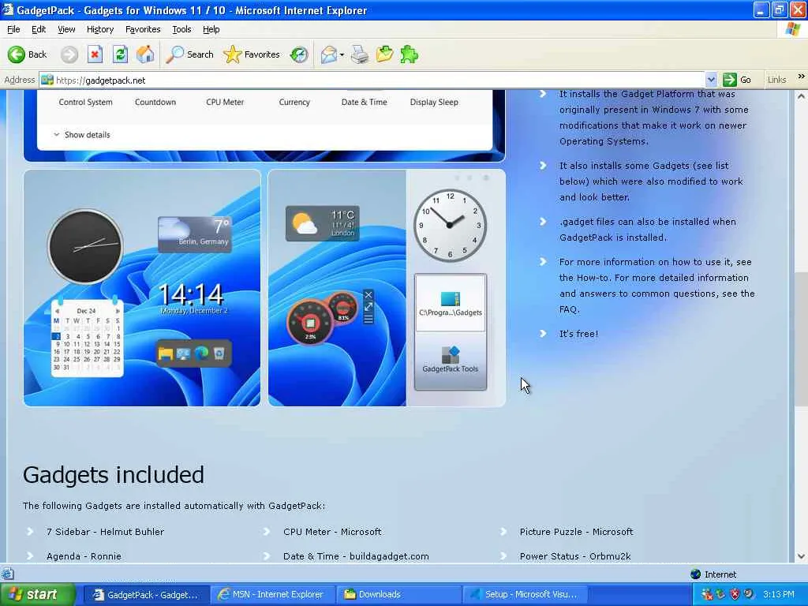This screenshot has width=808, height=606.
Task: Expand the Show details chevron
Action: (57, 134)
